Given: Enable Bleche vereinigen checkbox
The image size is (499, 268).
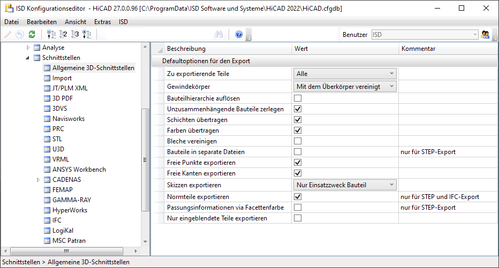Looking at the screenshot, I should [x=298, y=141].
